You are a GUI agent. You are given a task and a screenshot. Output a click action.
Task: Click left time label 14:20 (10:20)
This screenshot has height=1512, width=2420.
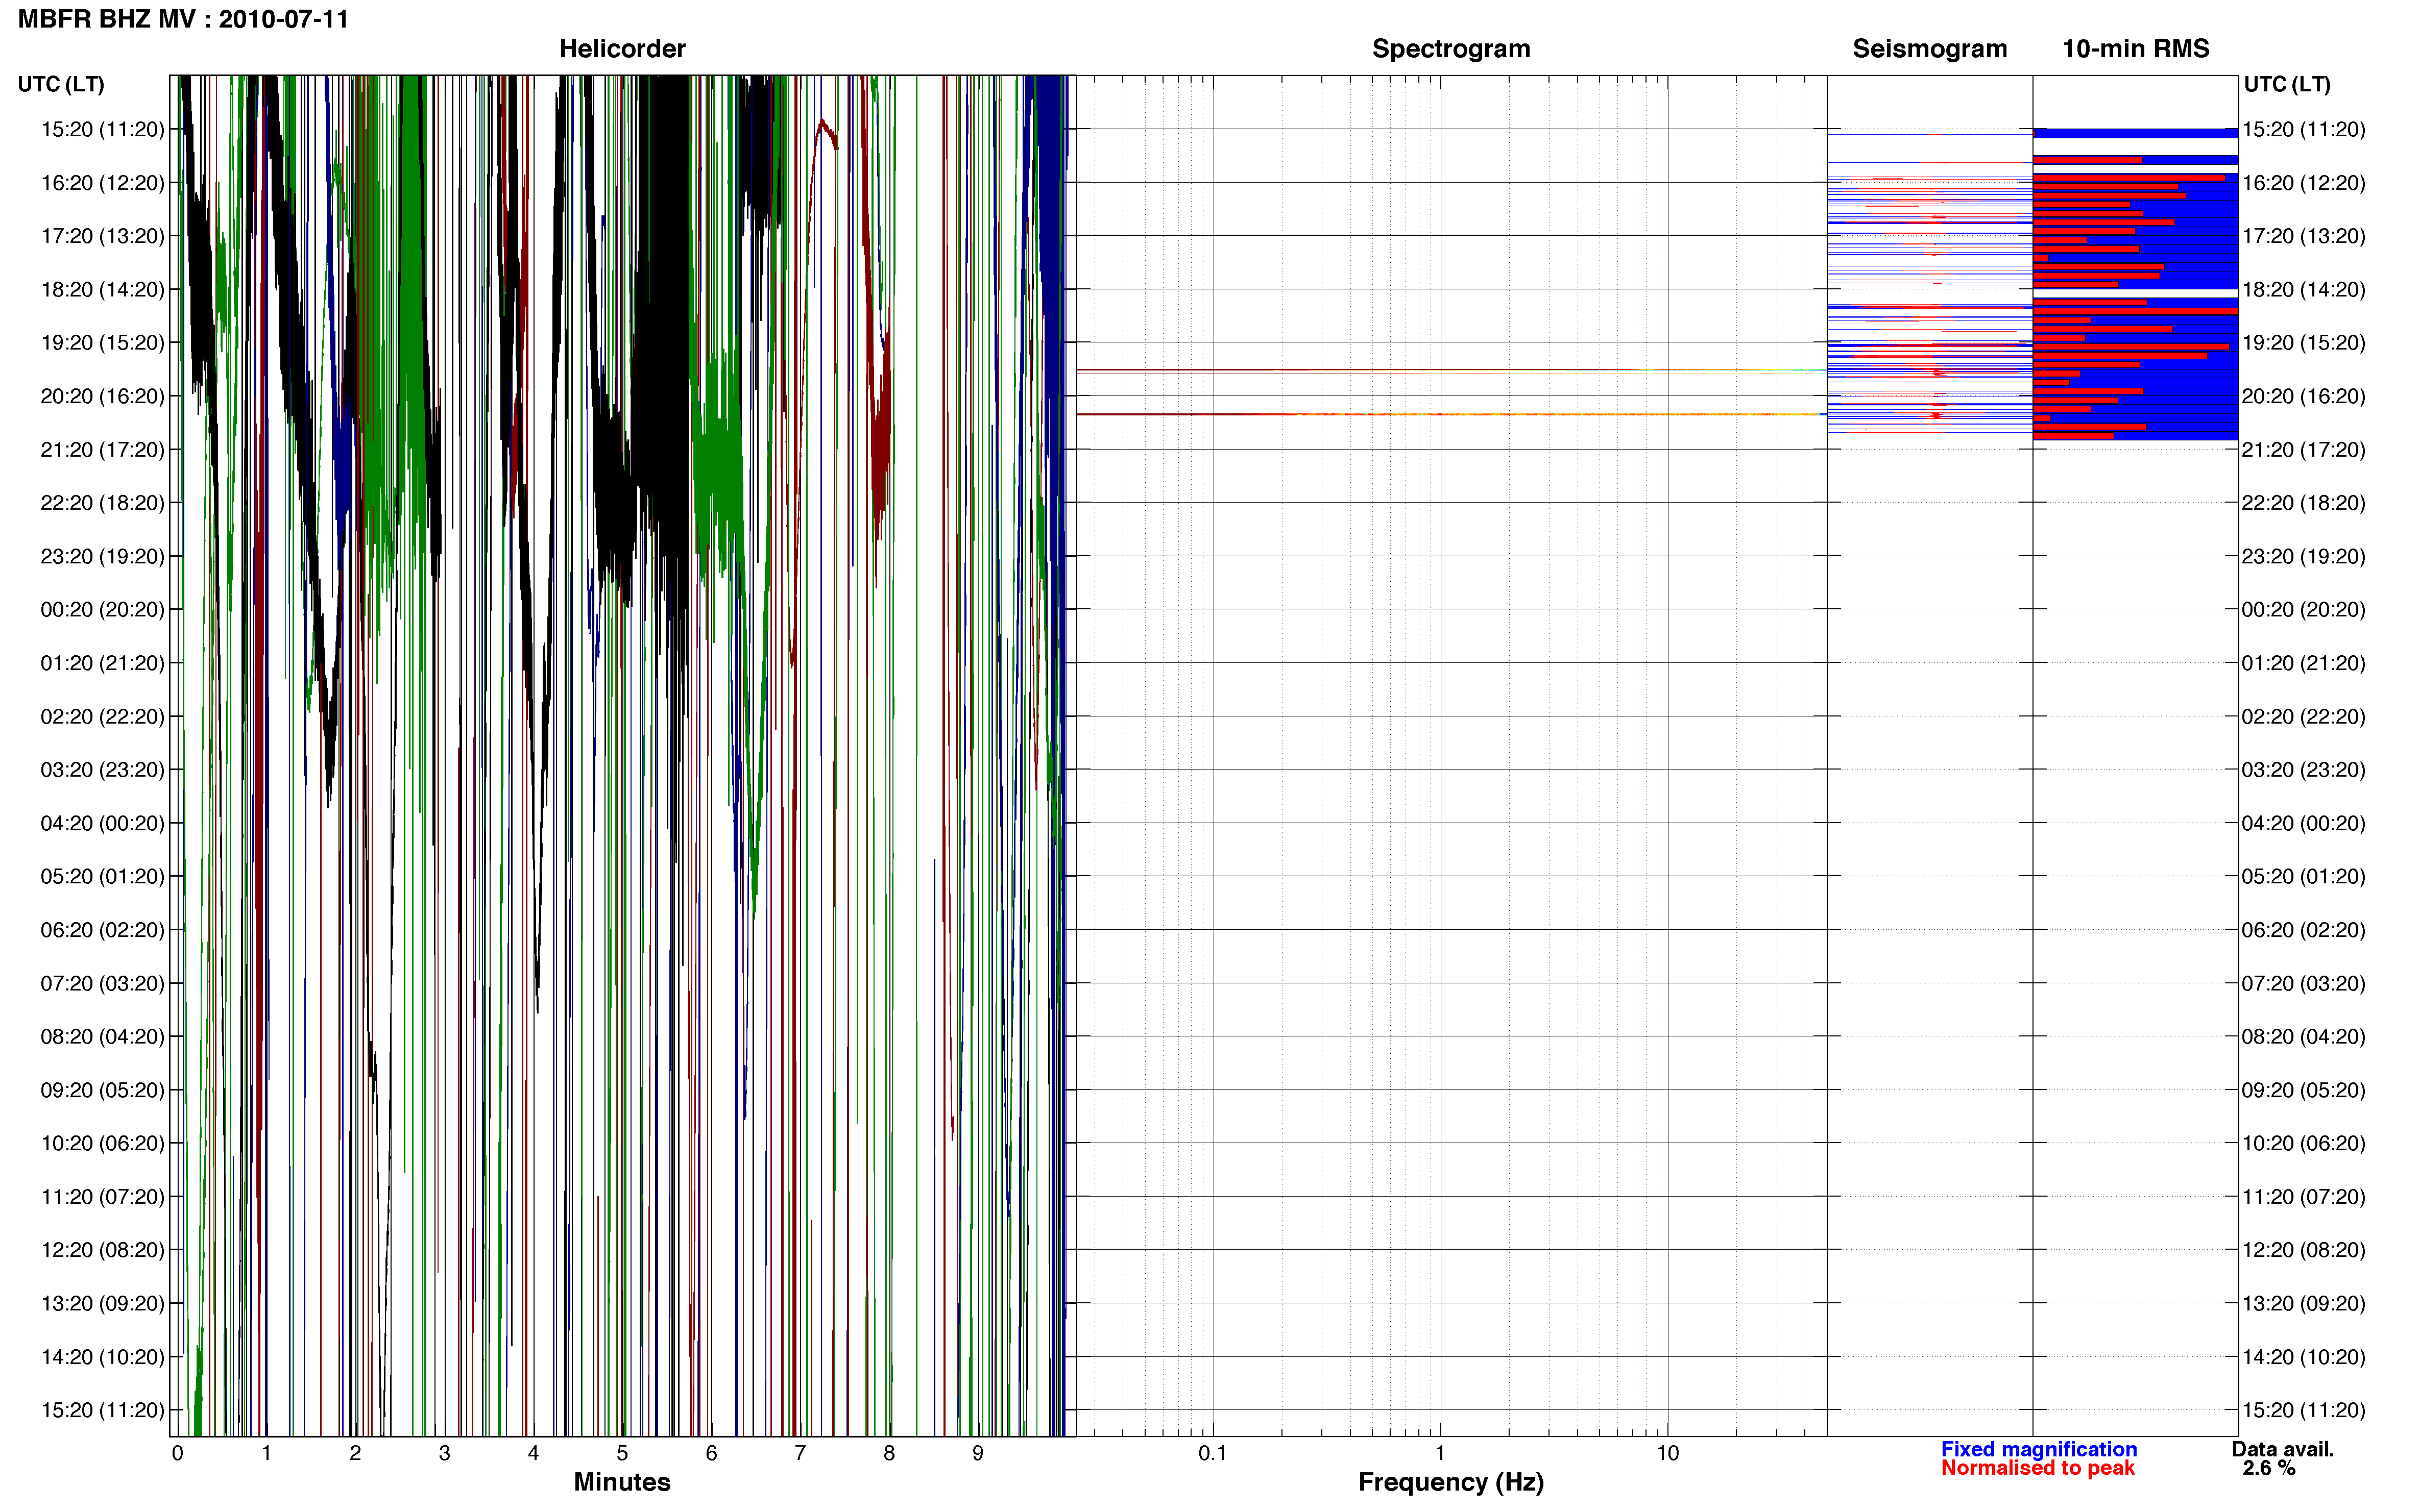(x=102, y=1357)
